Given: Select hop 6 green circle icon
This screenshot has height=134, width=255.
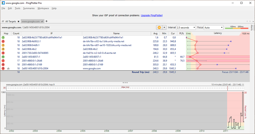Looking at the screenshot, I should pyautogui.click(x=3, y=57).
